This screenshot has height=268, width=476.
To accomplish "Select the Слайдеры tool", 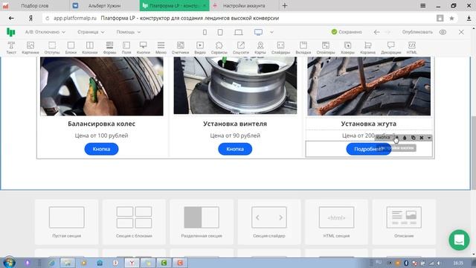I will click(x=281, y=48).
